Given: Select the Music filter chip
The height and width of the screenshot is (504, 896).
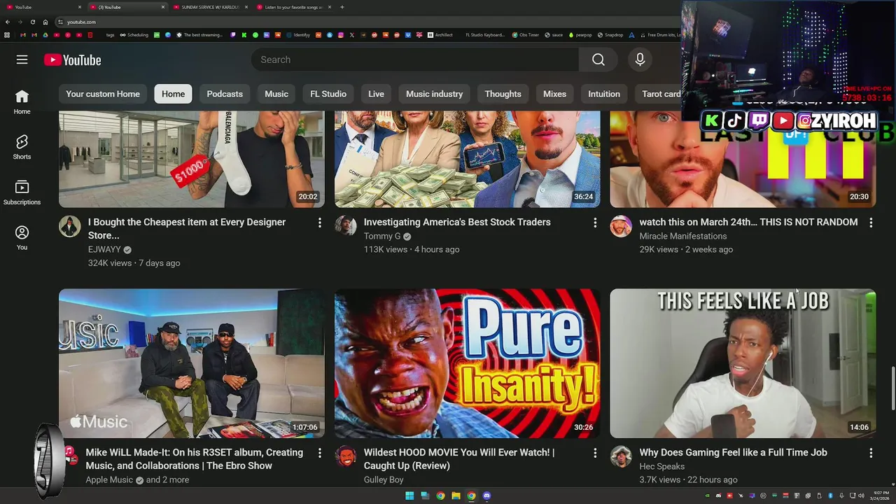Looking at the screenshot, I should [x=276, y=94].
